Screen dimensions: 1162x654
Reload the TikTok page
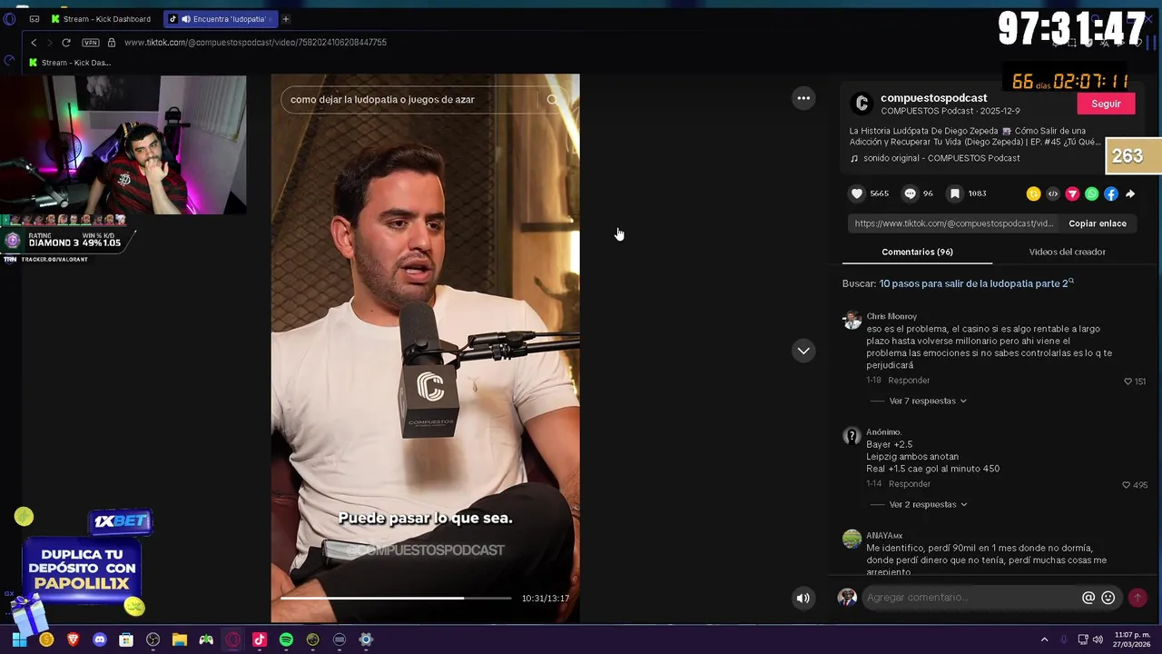point(65,43)
